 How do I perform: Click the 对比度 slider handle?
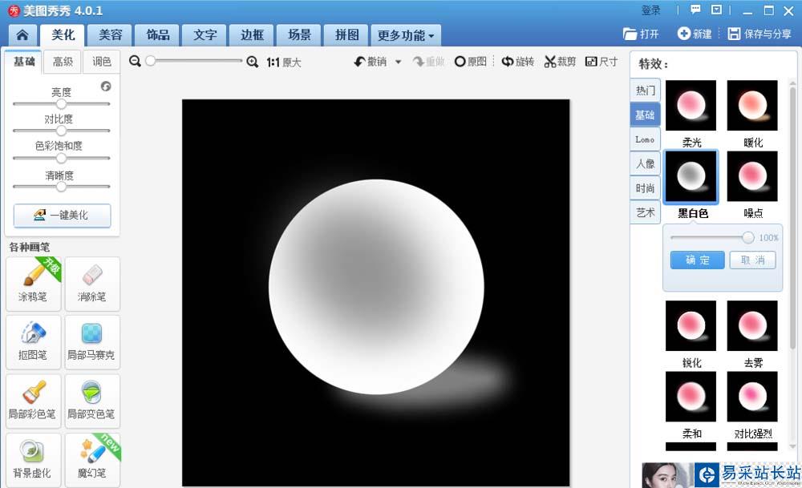pyautogui.click(x=62, y=131)
